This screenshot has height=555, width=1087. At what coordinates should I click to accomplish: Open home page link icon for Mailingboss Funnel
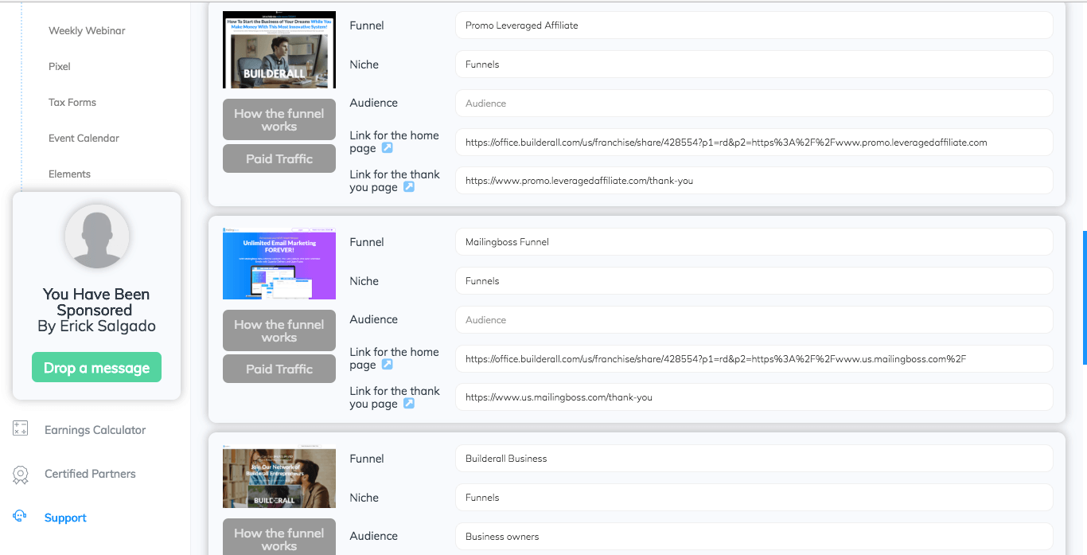[388, 365]
